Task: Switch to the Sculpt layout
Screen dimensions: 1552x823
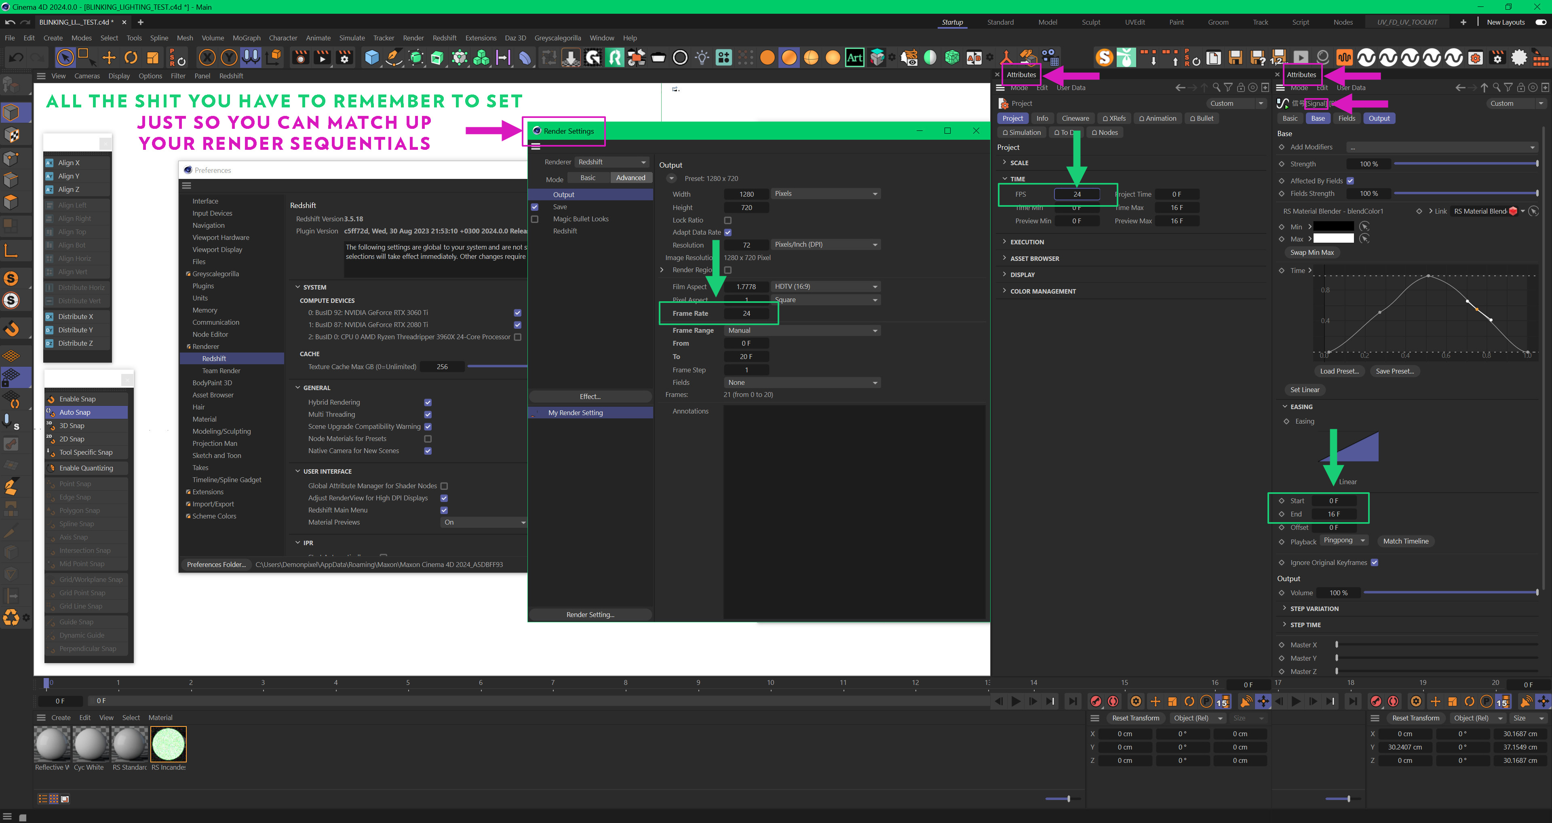Action: 1090,22
